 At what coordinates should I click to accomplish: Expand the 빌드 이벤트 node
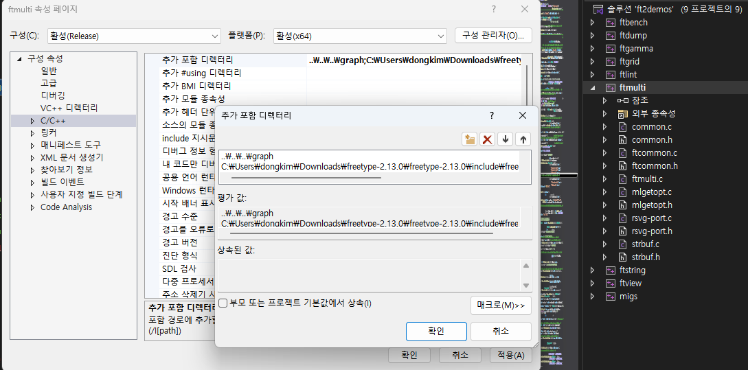point(32,183)
